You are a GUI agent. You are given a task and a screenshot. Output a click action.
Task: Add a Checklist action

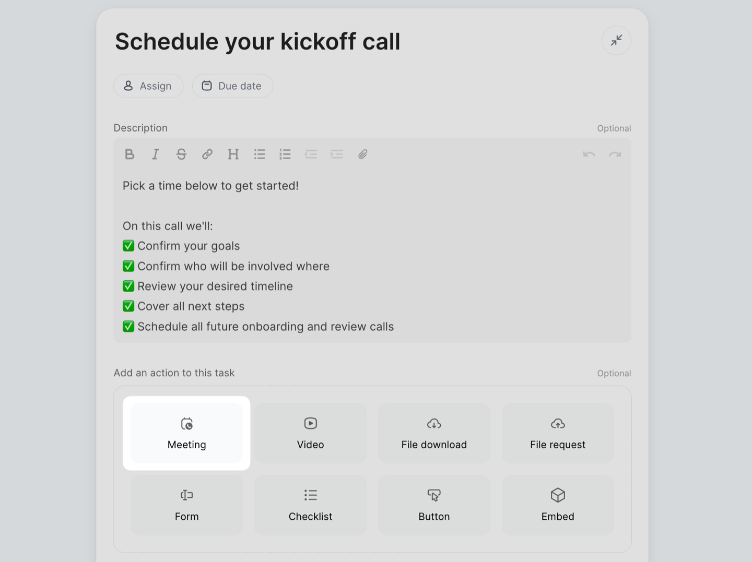pos(310,505)
